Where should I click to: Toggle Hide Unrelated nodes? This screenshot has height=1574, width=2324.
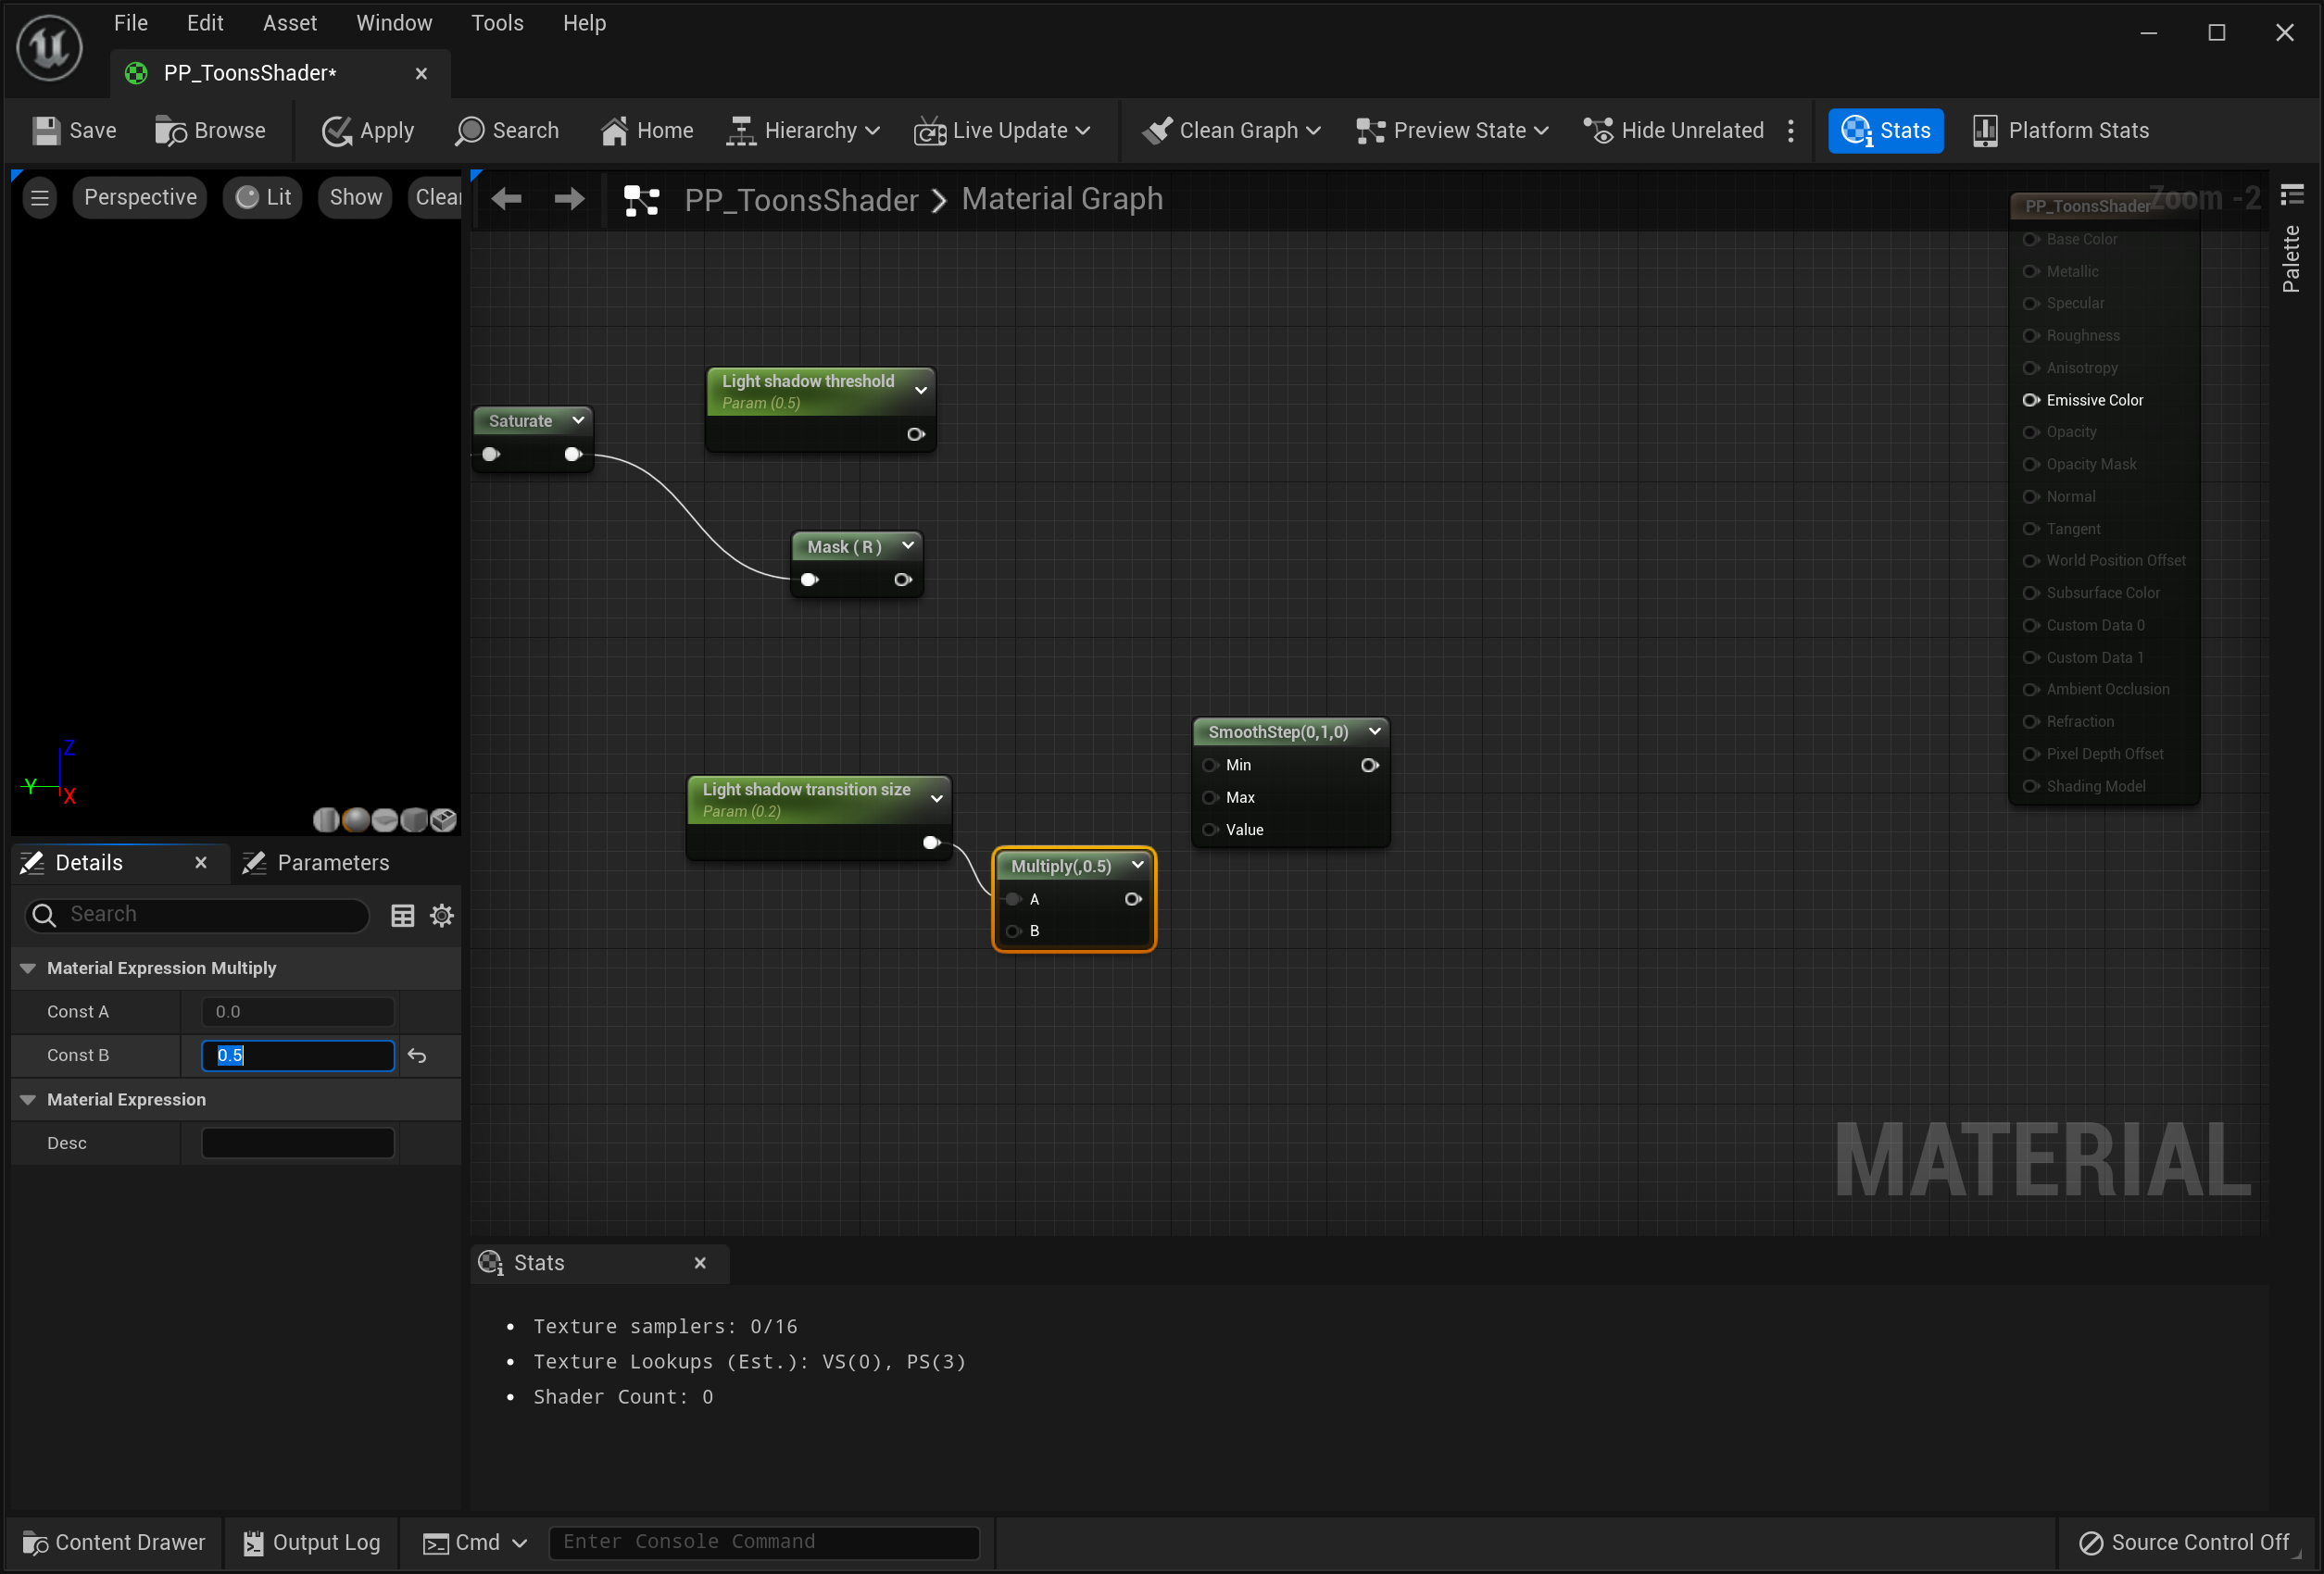click(x=1673, y=131)
